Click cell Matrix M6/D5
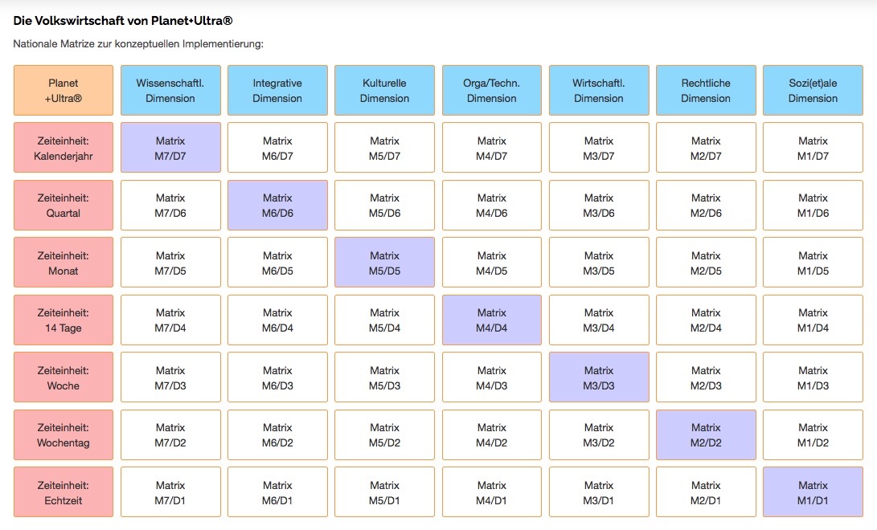 [277, 263]
